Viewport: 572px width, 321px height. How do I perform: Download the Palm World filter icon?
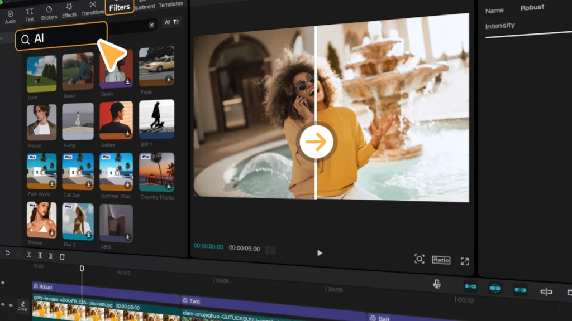tap(52, 184)
